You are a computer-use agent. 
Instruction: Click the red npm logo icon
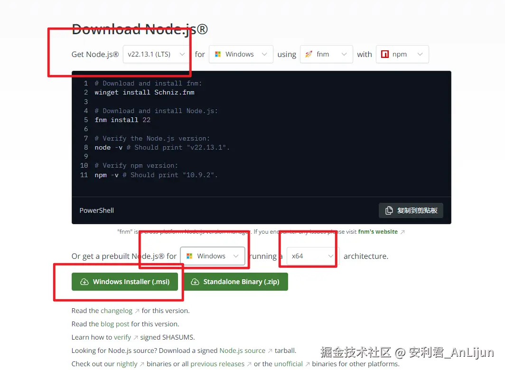click(x=385, y=54)
